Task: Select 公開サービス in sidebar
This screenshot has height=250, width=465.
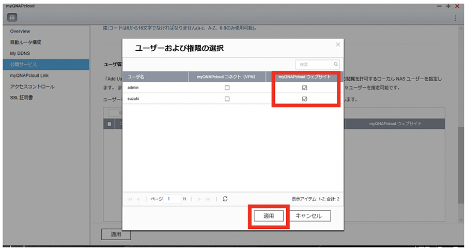Action: click(46, 65)
